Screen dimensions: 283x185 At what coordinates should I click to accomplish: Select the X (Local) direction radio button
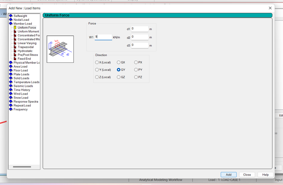point(97,62)
